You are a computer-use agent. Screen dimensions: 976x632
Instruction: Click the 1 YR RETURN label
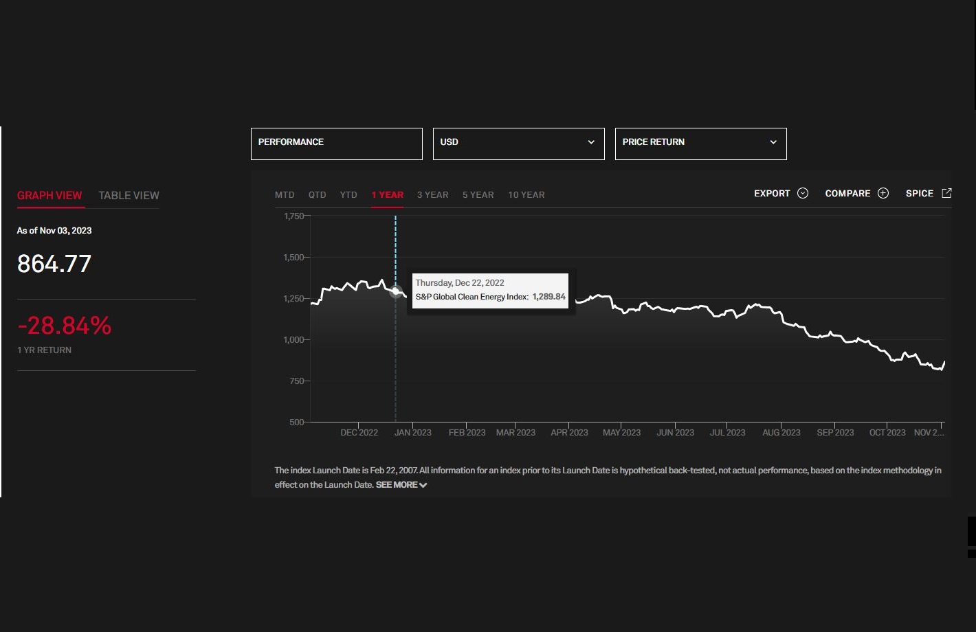pyautogui.click(x=45, y=350)
